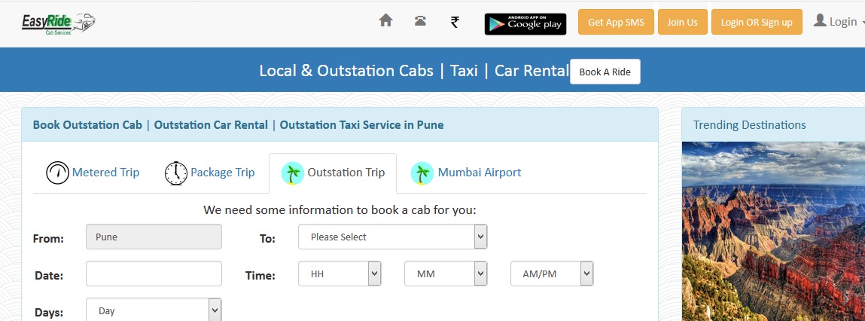Click the Book A Ride button
Image resolution: width=865 pixels, height=321 pixels.
pyautogui.click(x=605, y=72)
